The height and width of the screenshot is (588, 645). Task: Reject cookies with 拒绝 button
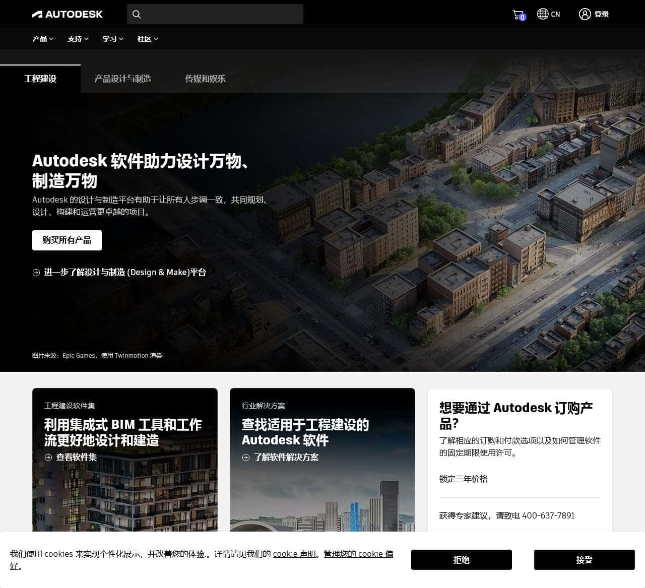pos(462,560)
